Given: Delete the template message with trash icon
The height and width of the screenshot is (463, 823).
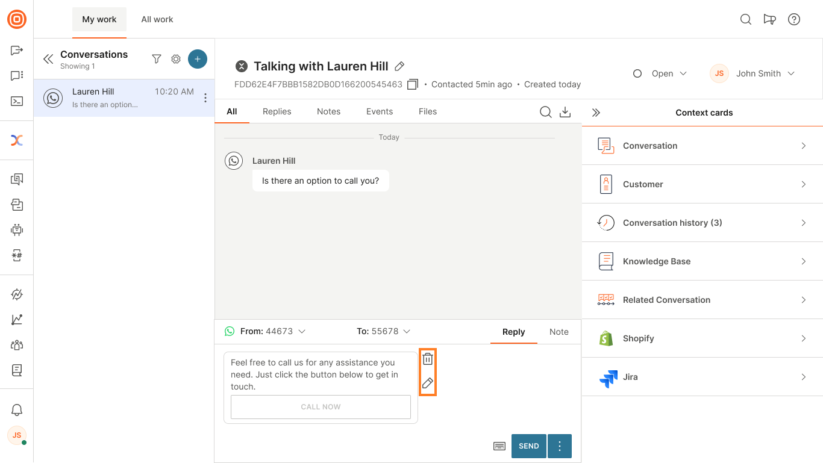Looking at the screenshot, I should point(428,359).
